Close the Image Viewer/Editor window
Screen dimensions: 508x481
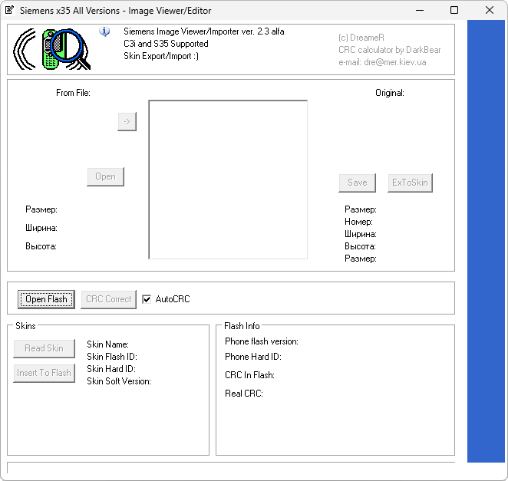[x=490, y=11]
